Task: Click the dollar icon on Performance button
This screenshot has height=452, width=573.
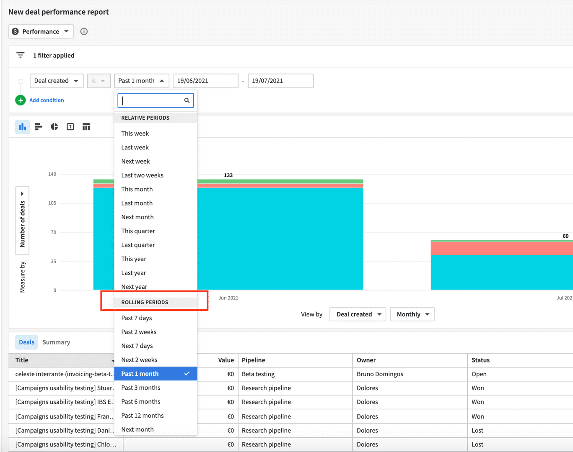Action: [x=16, y=31]
